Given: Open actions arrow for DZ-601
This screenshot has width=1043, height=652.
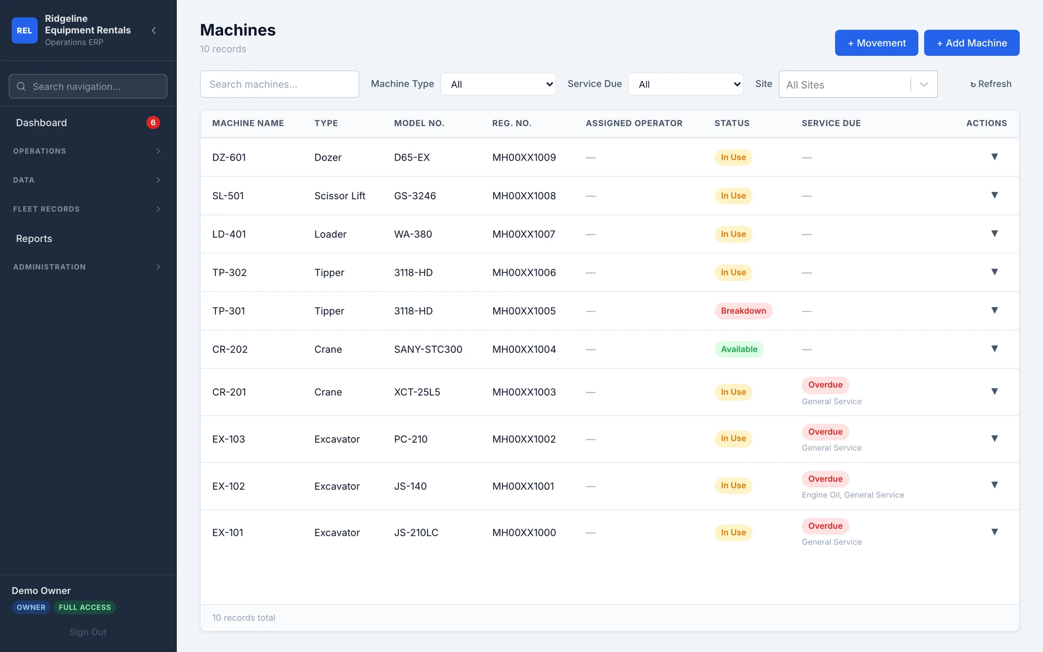Looking at the screenshot, I should pyautogui.click(x=995, y=157).
